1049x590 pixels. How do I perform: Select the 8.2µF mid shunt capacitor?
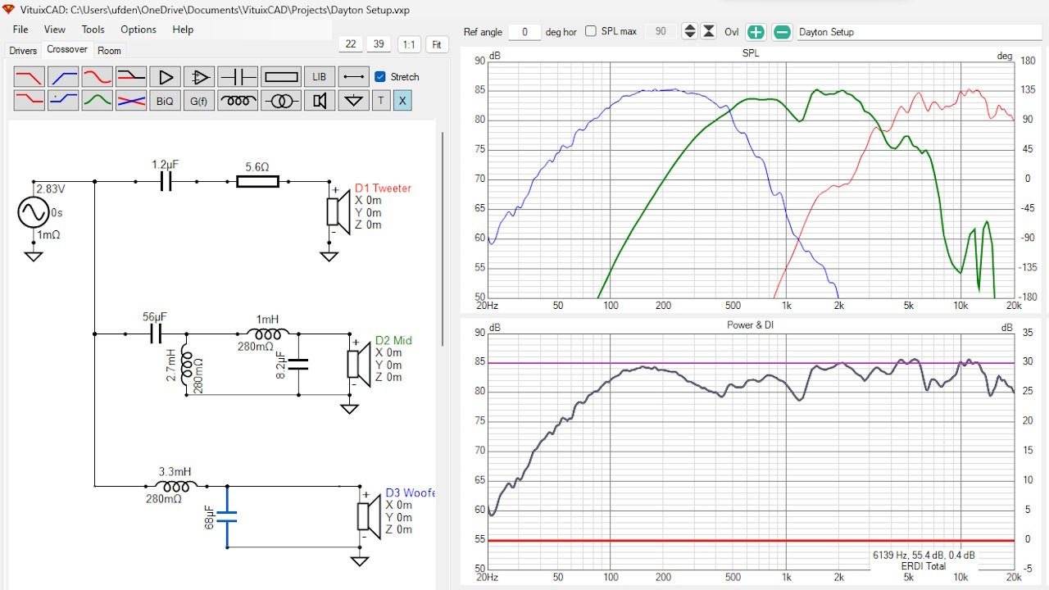pyautogui.click(x=298, y=364)
